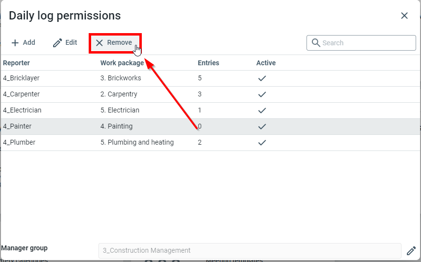Toggle Active checkmark for 4_Carpenter
This screenshot has height=262, width=421.
[262, 94]
